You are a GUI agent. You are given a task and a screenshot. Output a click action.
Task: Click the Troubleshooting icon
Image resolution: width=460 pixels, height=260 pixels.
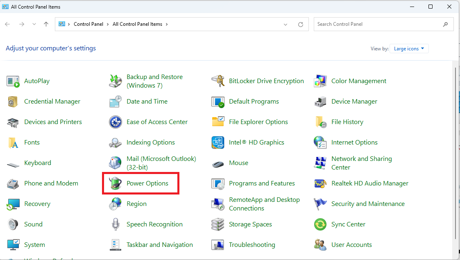point(218,245)
